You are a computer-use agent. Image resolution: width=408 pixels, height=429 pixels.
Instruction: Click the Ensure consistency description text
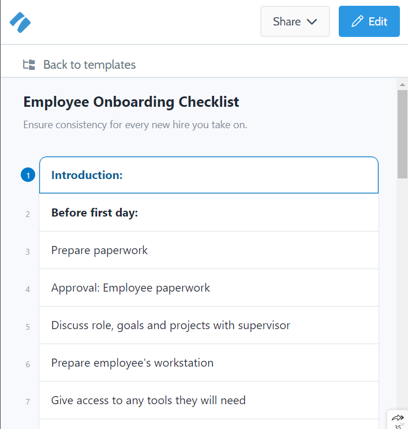(135, 124)
